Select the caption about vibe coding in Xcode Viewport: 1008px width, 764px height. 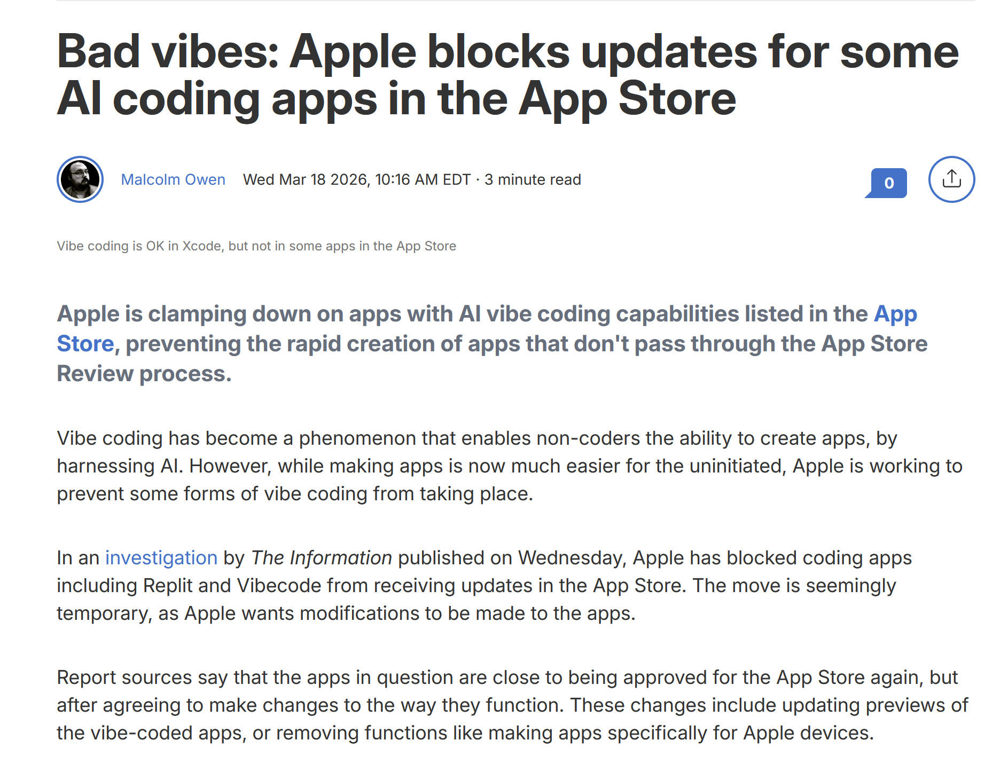pyautogui.click(x=256, y=246)
